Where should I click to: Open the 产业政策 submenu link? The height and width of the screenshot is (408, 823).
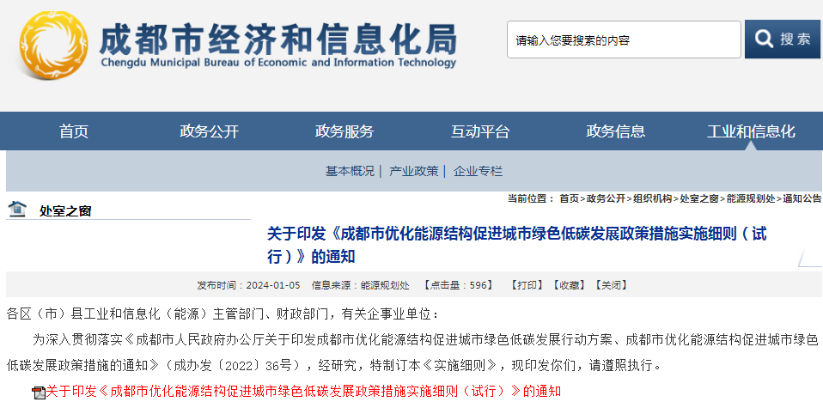(x=413, y=171)
